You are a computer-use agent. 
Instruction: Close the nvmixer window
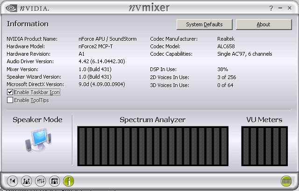pyautogui.click(x=290, y=8)
